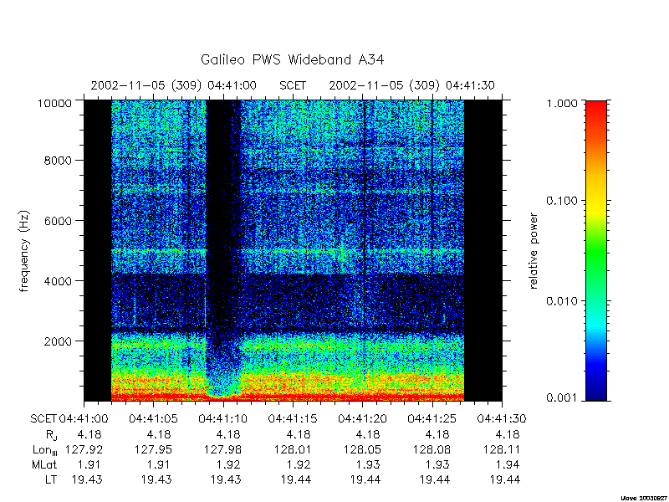The image size is (669, 502).
Task: Click the longitude value '128.01'
Action: pos(293,449)
